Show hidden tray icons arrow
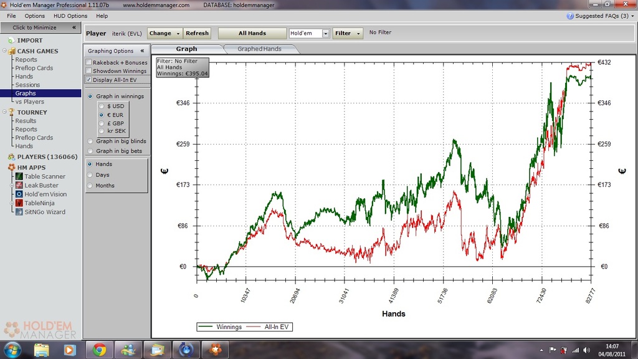638x359 pixels. 541,350
